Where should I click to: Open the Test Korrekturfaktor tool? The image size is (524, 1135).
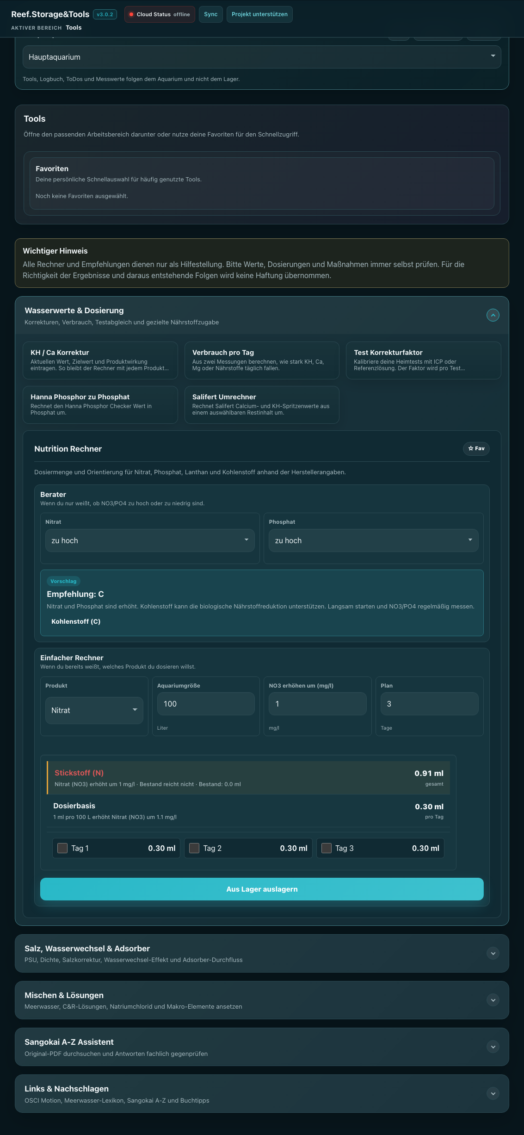coord(424,360)
